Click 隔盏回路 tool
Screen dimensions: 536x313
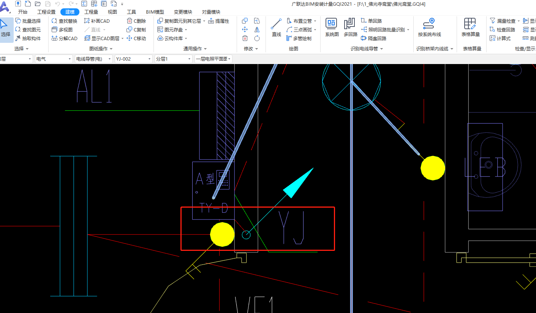click(374, 38)
